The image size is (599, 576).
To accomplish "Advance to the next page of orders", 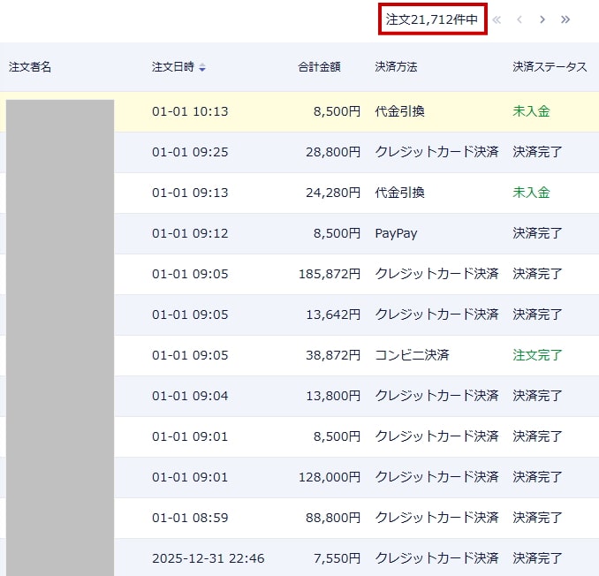I will click(x=542, y=19).
